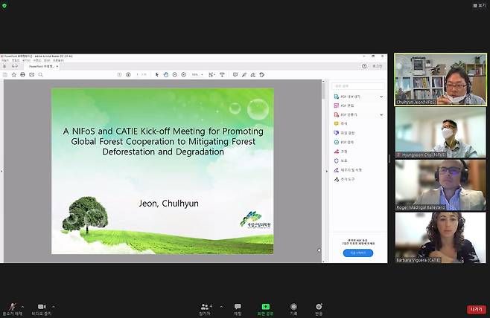The width and height of the screenshot is (490, 318).
Task: Start recording with the Record button
Action: (x=293, y=309)
